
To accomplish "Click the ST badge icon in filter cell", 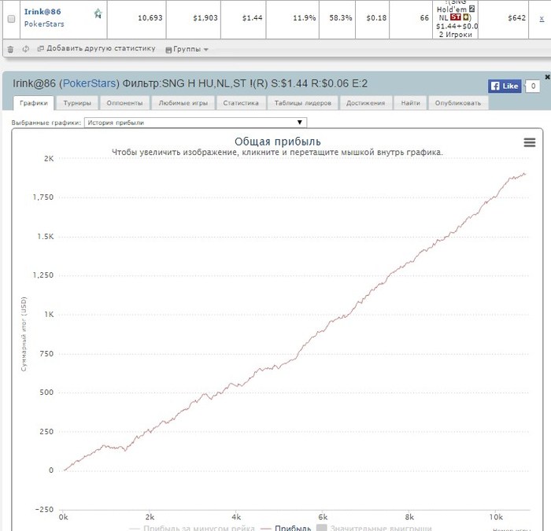I will point(456,17).
